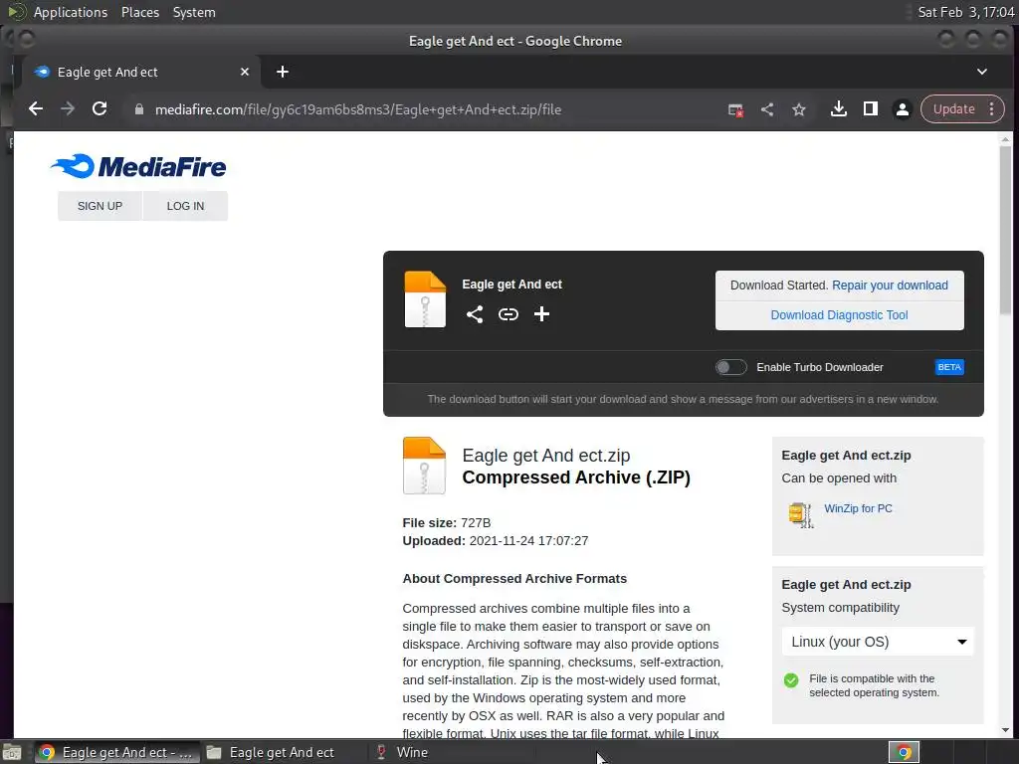The image size is (1019, 764).
Task: Click the zip file icon in dark panel
Action: [x=425, y=299]
